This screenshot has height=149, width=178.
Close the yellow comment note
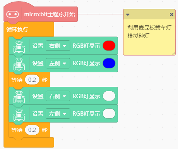[x=171, y=14]
